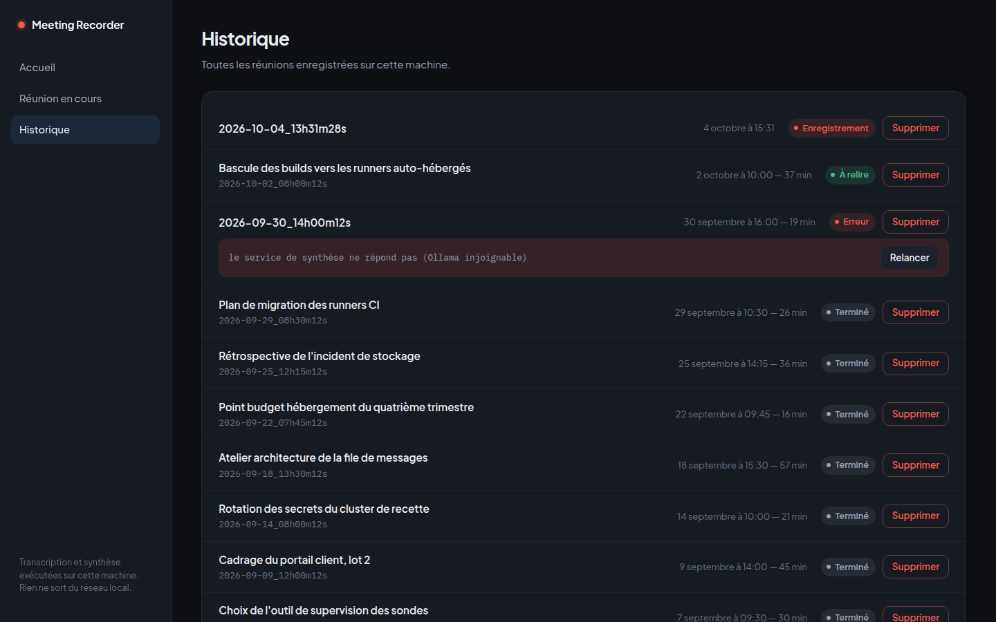Click the "2 octobre à 10:00 — 37 min" date
Viewport: 996px width, 622px height.
click(x=754, y=175)
